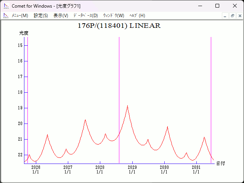Click the Comet for Windows title bar icon
Image resolution: width=244 pixels, height=183 pixels.
click(x=6, y=6)
